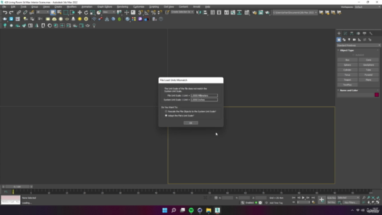Open the Edit menu

point(13,7)
